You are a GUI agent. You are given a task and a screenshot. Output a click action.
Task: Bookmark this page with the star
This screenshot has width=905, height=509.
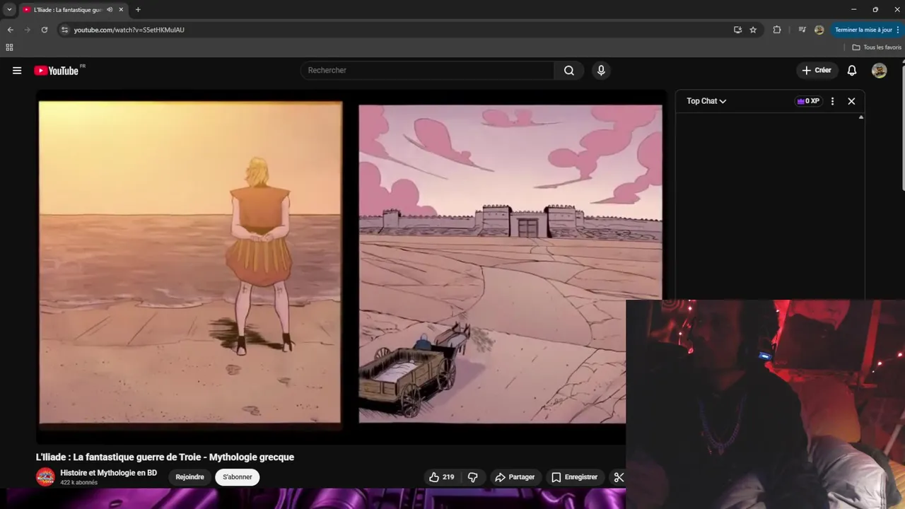(753, 30)
